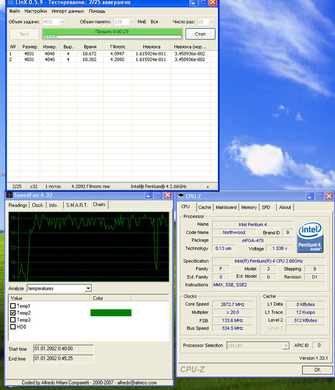Open the Файл menu
335x390 pixels.
point(14,11)
